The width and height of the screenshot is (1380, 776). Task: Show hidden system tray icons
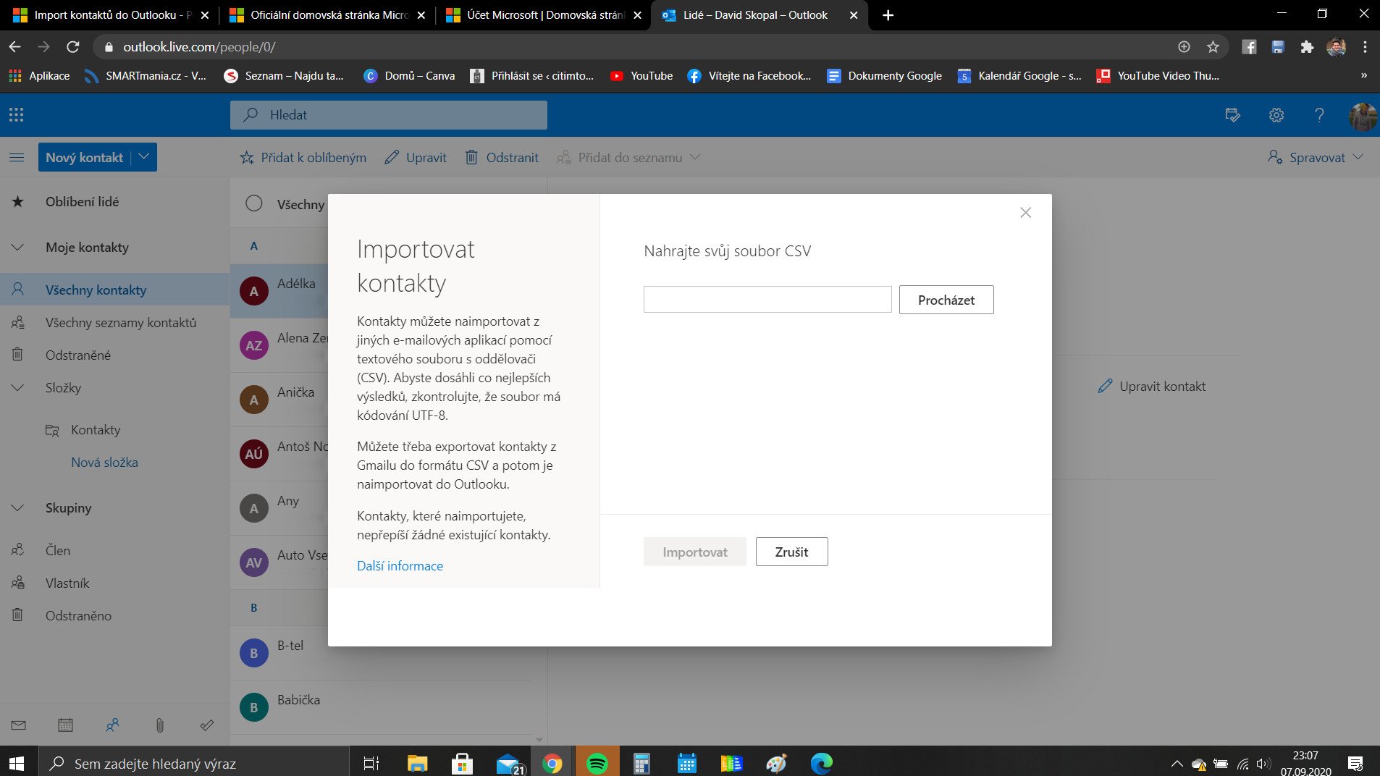point(1177,763)
